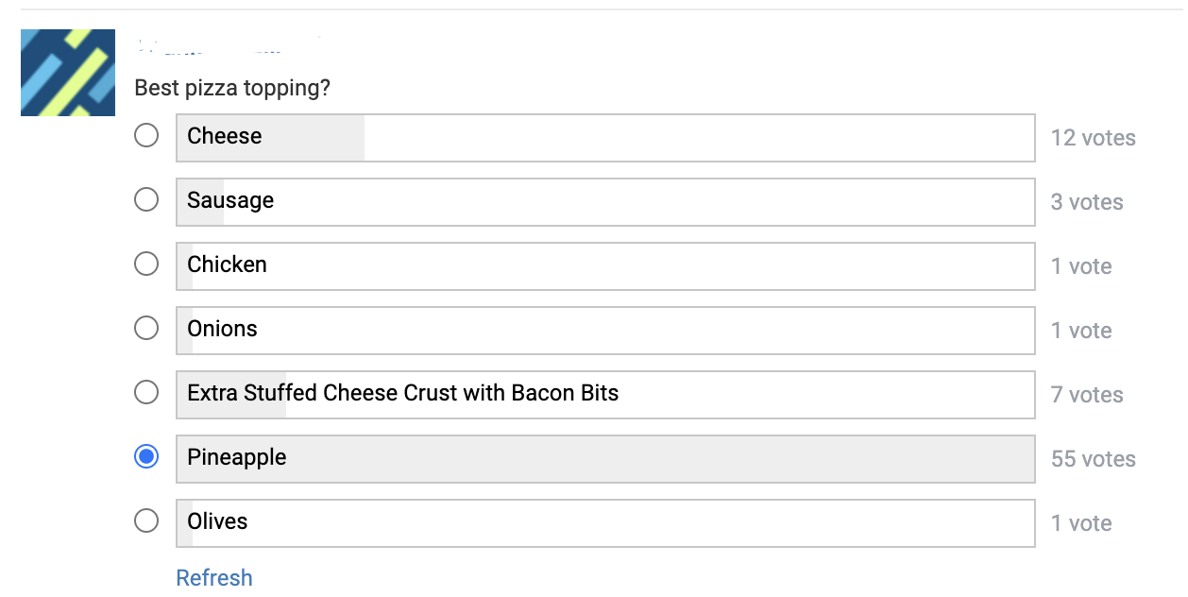Screen dimensions: 1188x597
Task: Click the poll author's avatar image
Action: pos(68,73)
